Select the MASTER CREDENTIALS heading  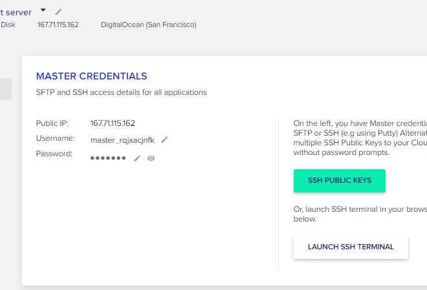click(x=91, y=76)
